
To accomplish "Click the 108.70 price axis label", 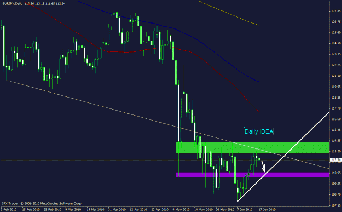I will pyautogui.click(x=336, y=194).
